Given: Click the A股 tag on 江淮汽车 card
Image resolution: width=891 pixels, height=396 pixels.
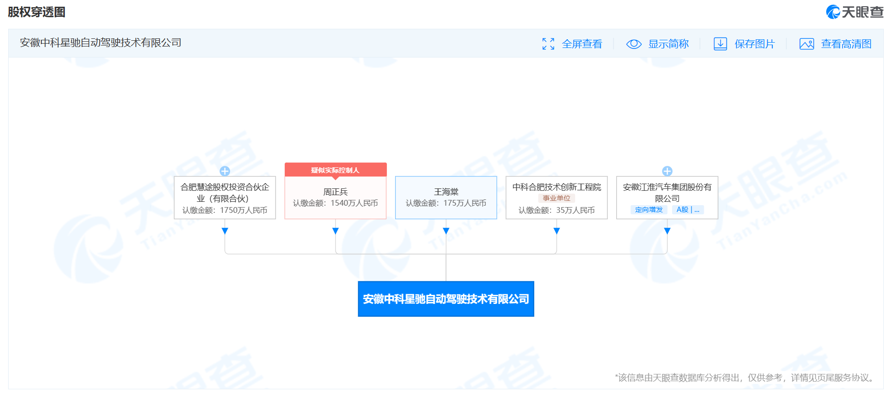Looking at the screenshot, I should [x=687, y=210].
